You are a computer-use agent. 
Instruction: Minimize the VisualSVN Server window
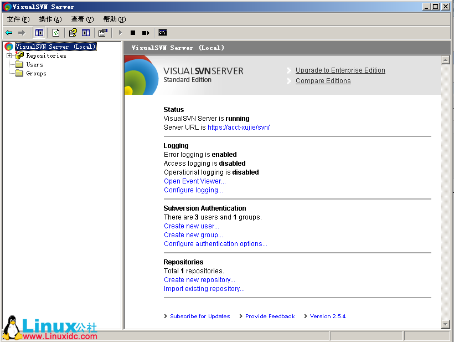426,7
